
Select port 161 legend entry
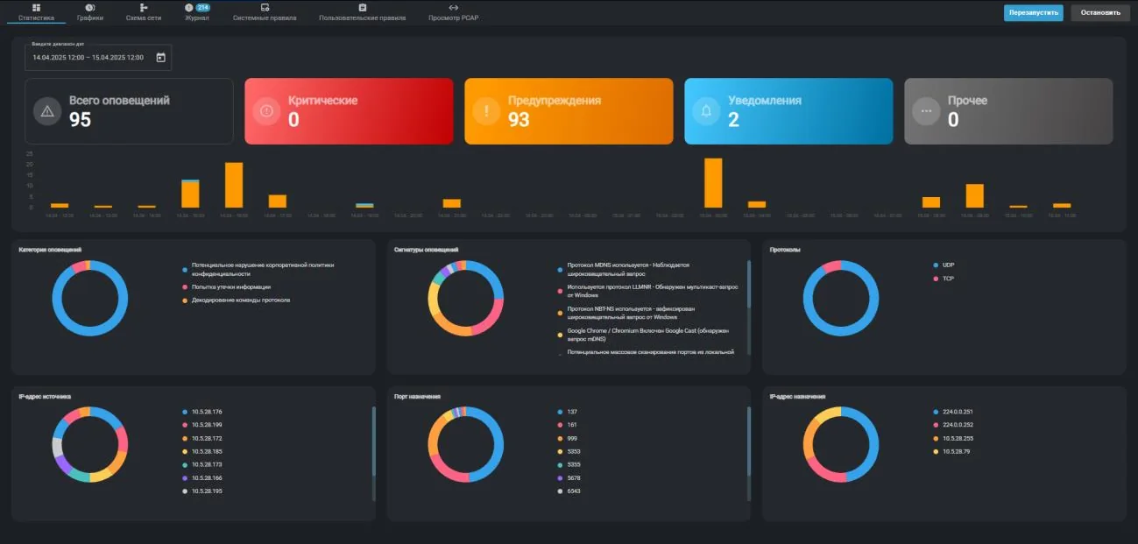click(x=567, y=425)
